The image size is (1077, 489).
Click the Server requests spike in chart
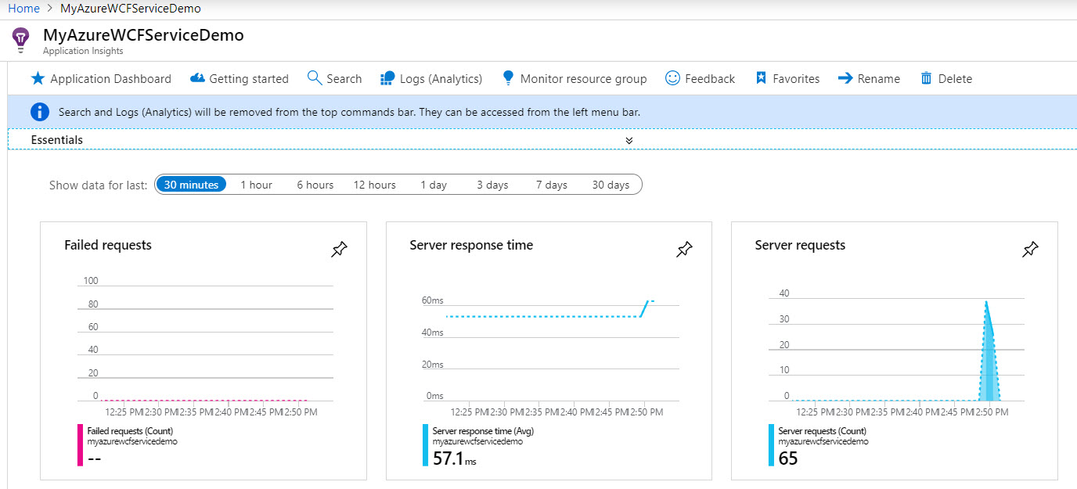click(989, 351)
